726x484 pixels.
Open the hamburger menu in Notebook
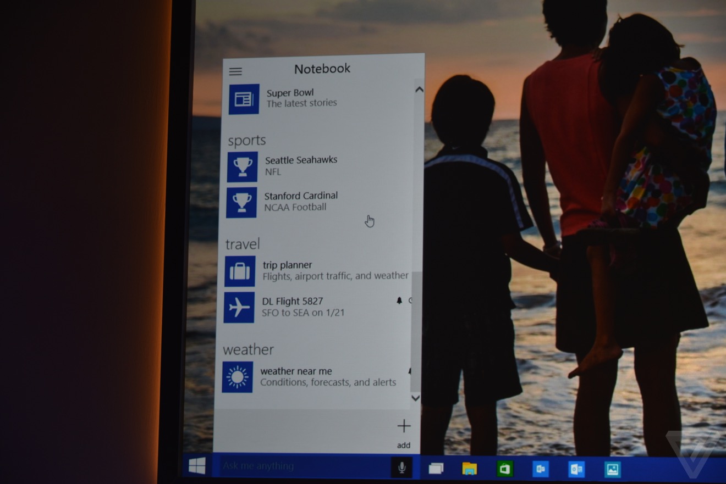[235, 71]
